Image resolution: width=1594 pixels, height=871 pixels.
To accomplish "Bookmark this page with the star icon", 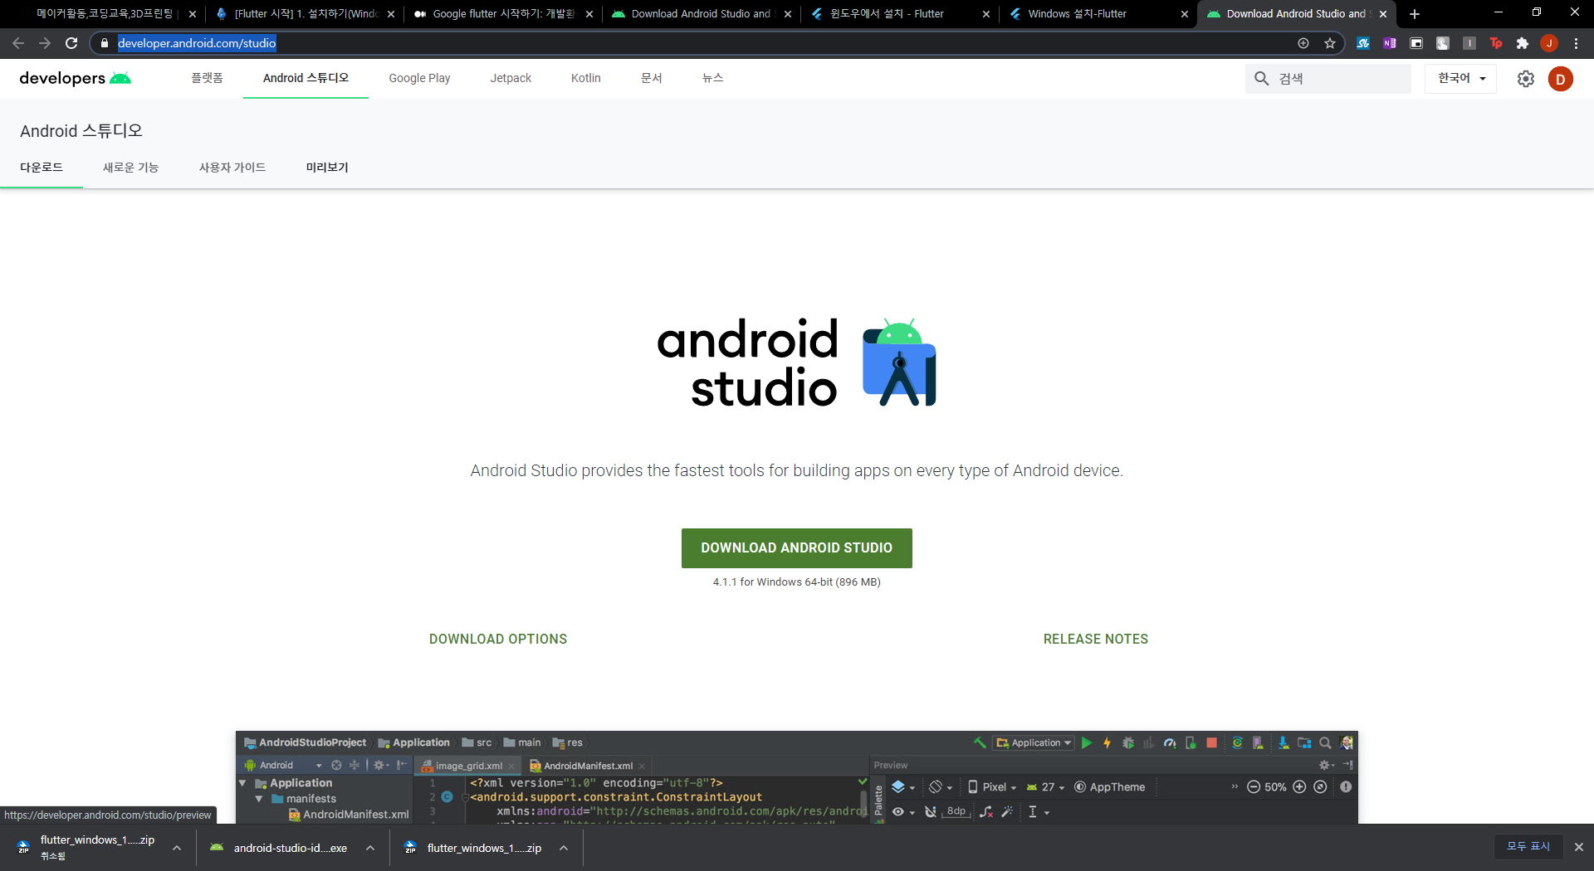I will click(x=1330, y=43).
